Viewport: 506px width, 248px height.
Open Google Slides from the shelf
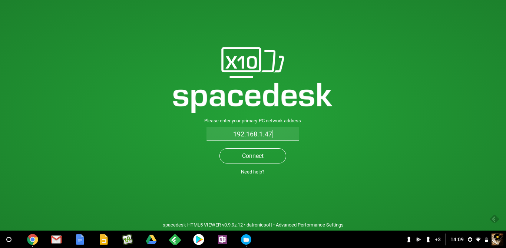pyautogui.click(x=104, y=239)
